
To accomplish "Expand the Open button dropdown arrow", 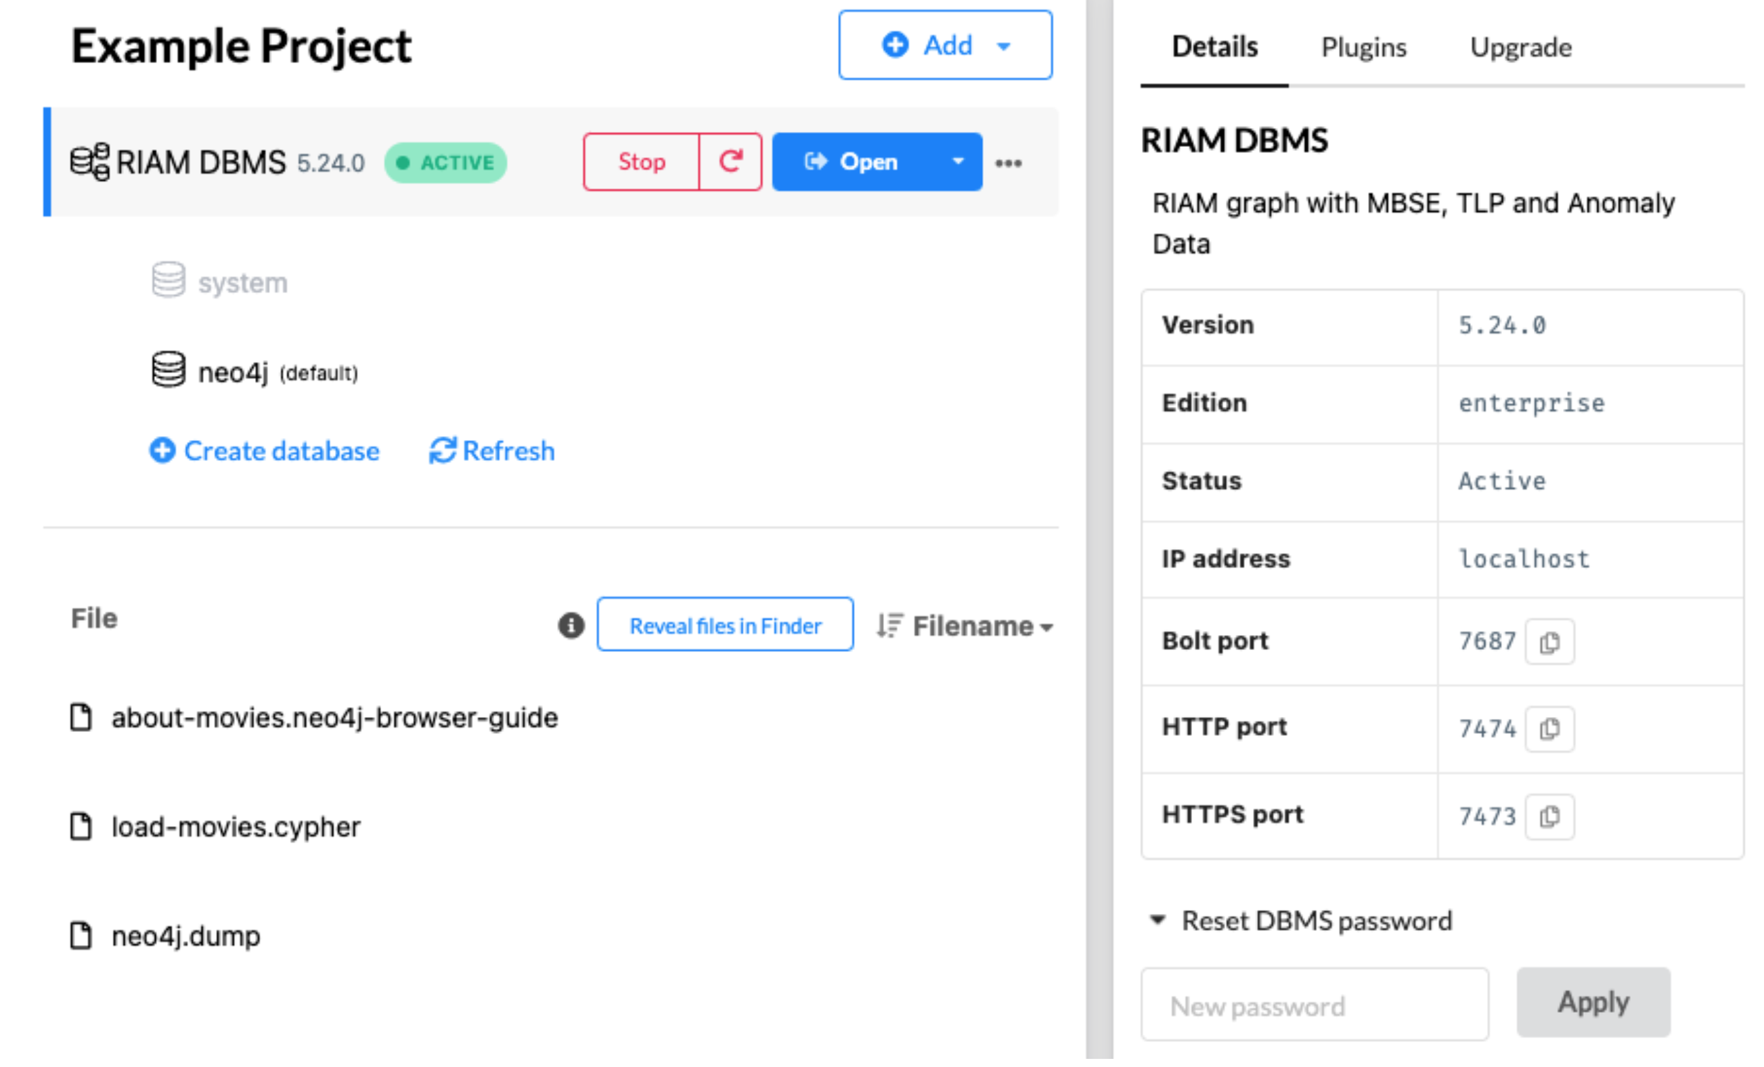I will tap(958, 162).
